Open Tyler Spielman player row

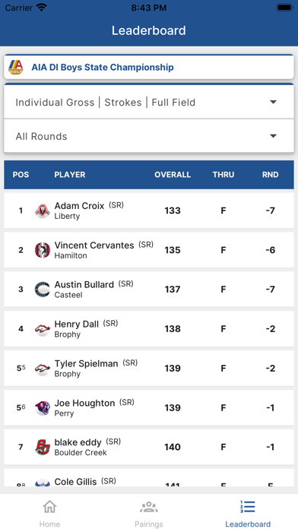pyautogui.click(x=149, y=368)
